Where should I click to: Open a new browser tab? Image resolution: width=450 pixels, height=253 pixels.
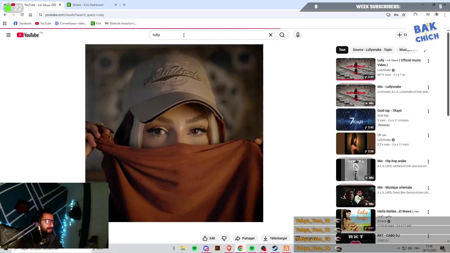click(x=124, y=5)
